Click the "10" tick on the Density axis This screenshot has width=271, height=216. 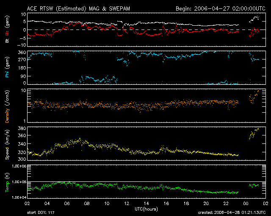(x=24, y=91)
